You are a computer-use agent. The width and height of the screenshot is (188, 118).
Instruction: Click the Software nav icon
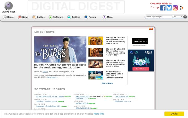50,17
